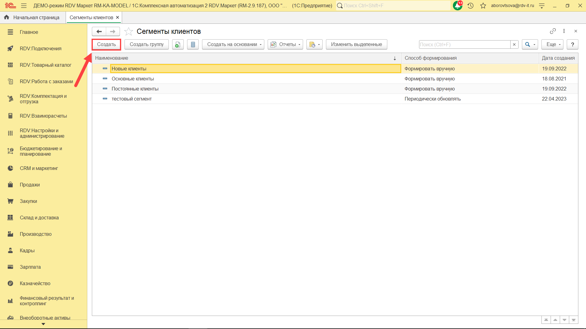Image resolution: width=586 pixels, height=329 pixels.
Task: Add page to favorites star
Action: coord(128,31)
